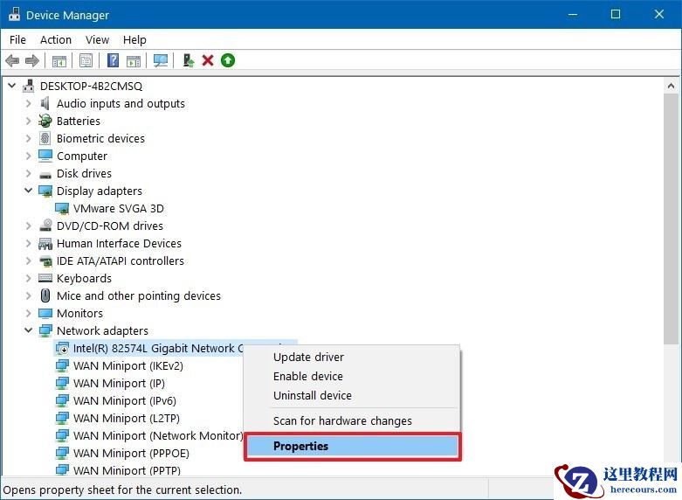The image size is (682, 500).
Task: Collapse the Display adapters category
Action: click(x=28, y=191)
